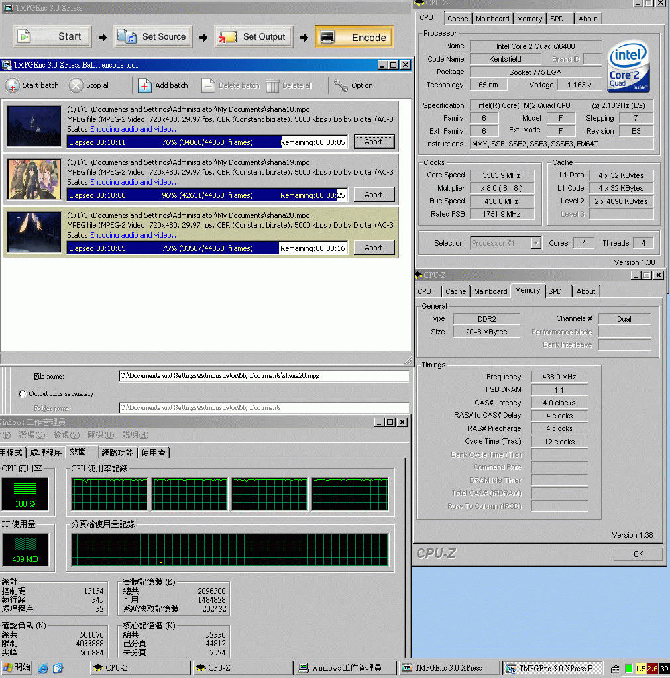Expand the Processor #1 selection dropdown

click(536, 243)
